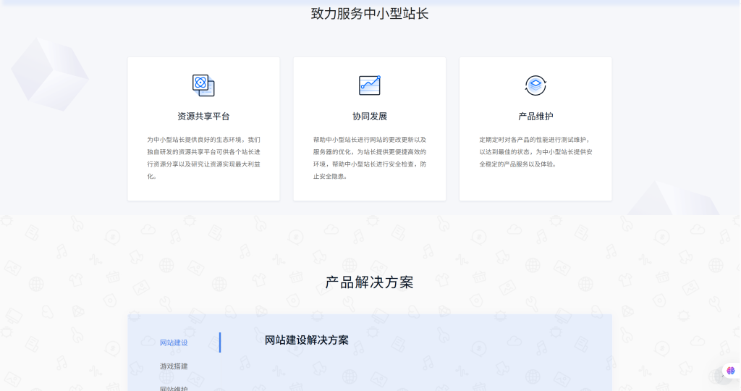Select the 网站建设 tab
This screenshot has height=391, width=741.
(174, 342)
